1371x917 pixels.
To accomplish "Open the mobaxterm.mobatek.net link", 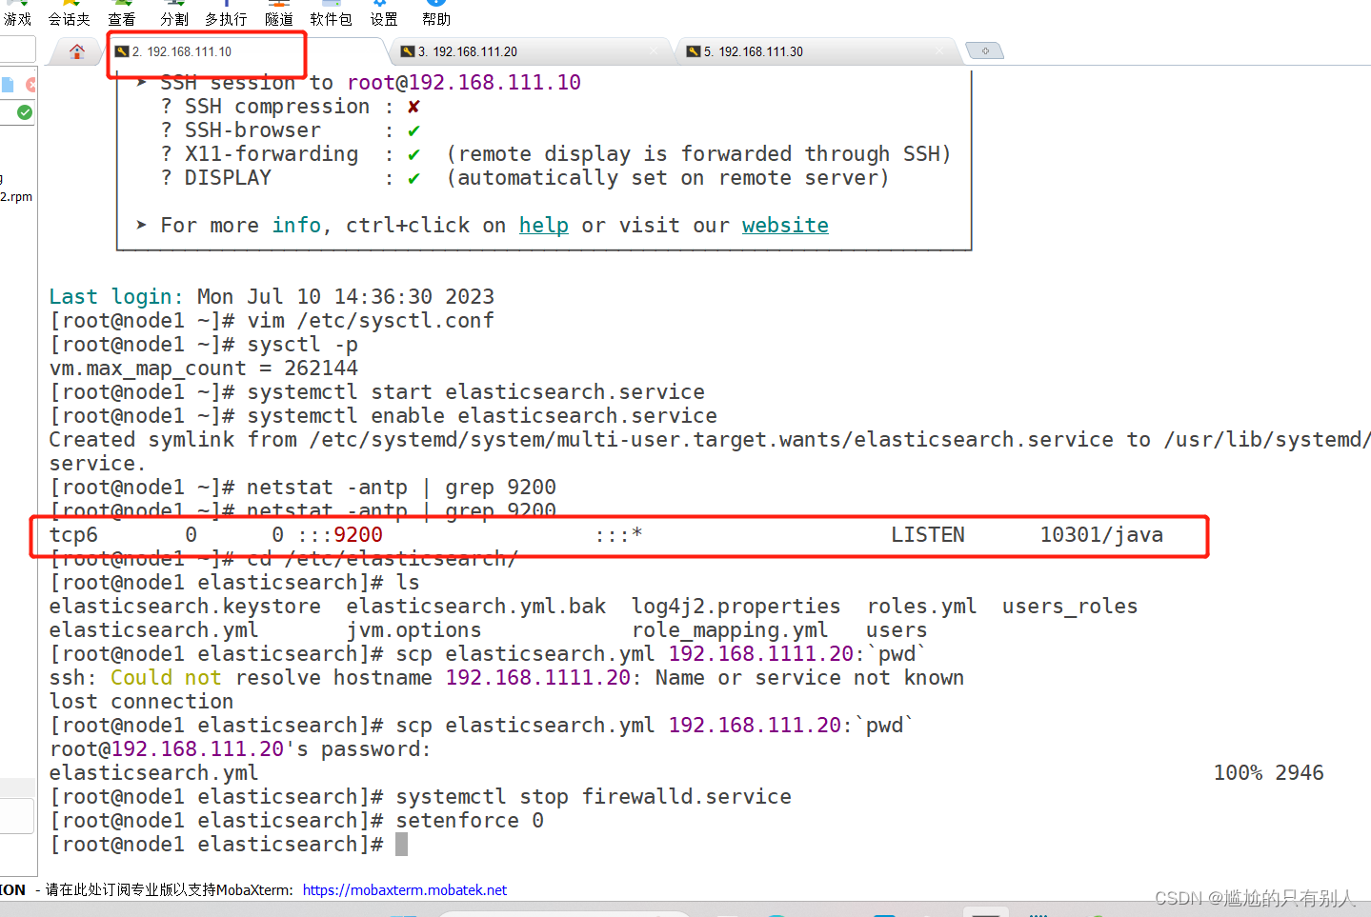I will click(x=405, y=890).
